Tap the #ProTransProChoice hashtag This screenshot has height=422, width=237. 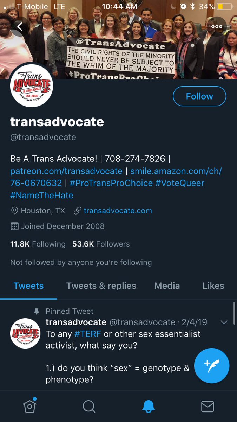[x=111, y=183]
